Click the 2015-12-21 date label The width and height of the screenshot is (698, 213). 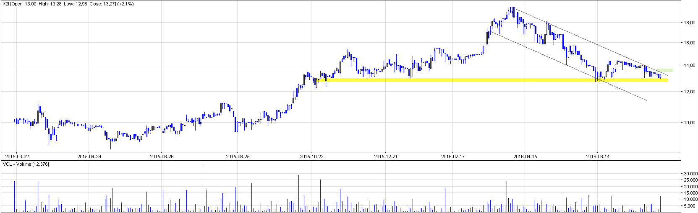click(x=386, y=157)
